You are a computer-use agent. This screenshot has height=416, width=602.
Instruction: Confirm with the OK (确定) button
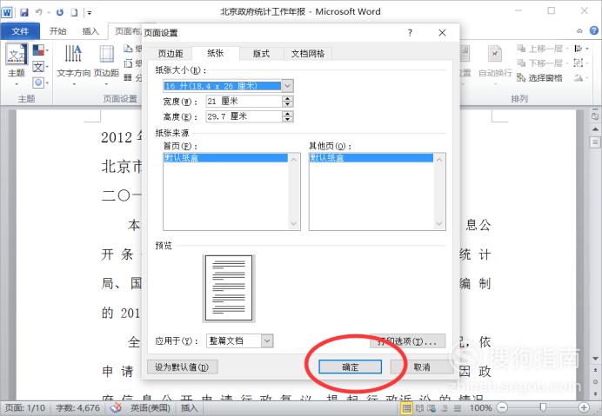(350, 366)
